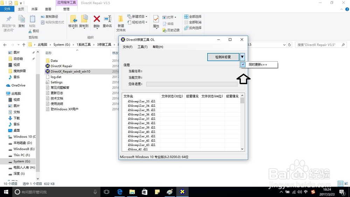Click the DirectX Repair taskbar icon
Image resolution: width=350 pixels, height=197 pixels.
coord(182,192)
